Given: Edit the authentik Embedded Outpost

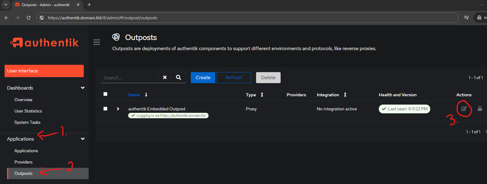Looking at the screenshot, I should tap(464, 109).
